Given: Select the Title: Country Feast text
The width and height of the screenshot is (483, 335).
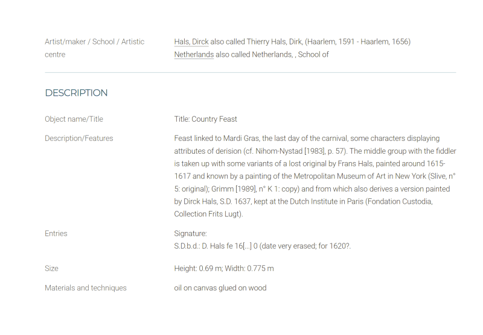Looking at the screenshot, I should pos(205,119).
